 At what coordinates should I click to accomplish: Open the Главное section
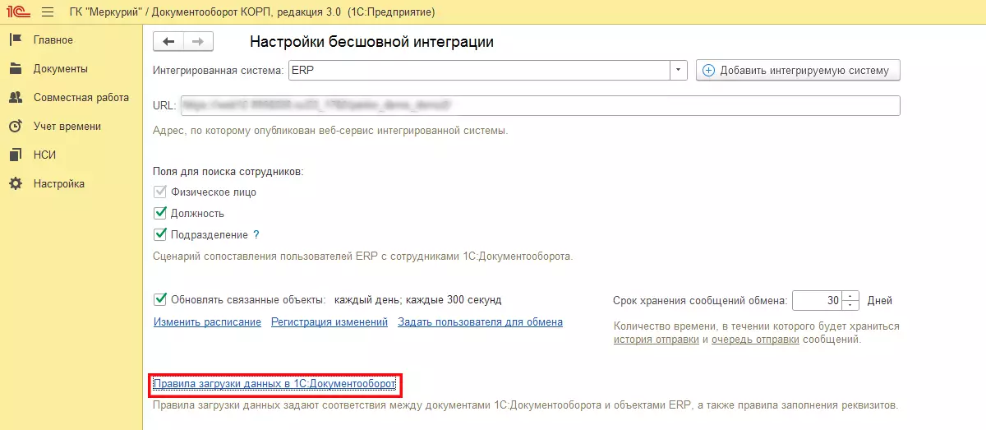(53, 39)
